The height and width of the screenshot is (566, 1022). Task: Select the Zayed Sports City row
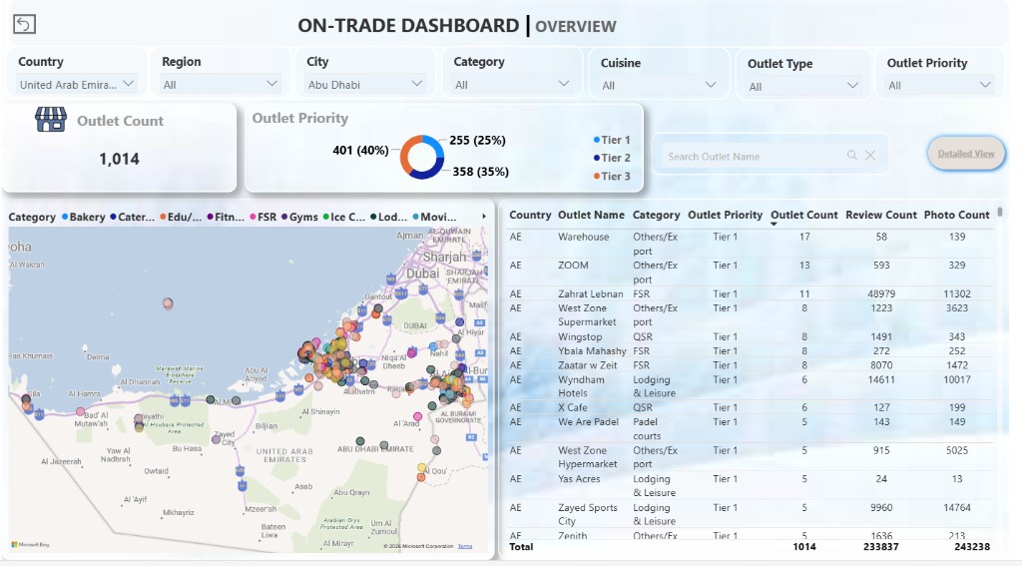(751, 514)
